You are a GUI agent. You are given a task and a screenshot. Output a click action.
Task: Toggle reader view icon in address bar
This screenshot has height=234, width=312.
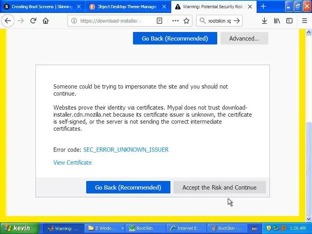click(x=160, y=21)
